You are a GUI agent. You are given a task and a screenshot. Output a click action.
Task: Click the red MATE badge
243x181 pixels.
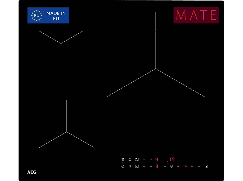pyautogui.click(x=196, y=15)
